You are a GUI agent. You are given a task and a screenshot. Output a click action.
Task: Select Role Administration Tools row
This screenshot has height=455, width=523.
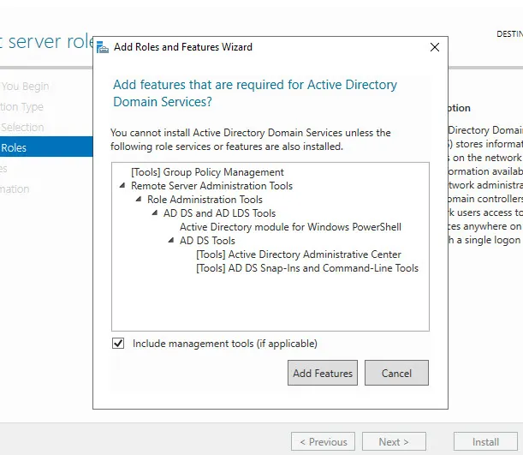click(205, 200)
